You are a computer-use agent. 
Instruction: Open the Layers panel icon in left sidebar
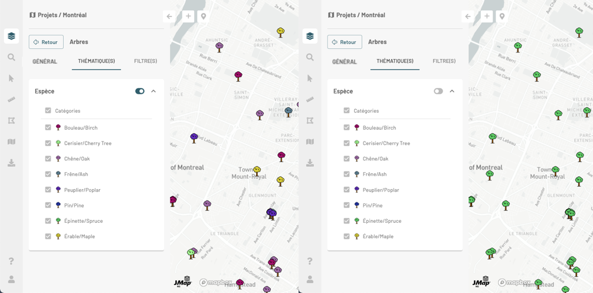(11, 37)
